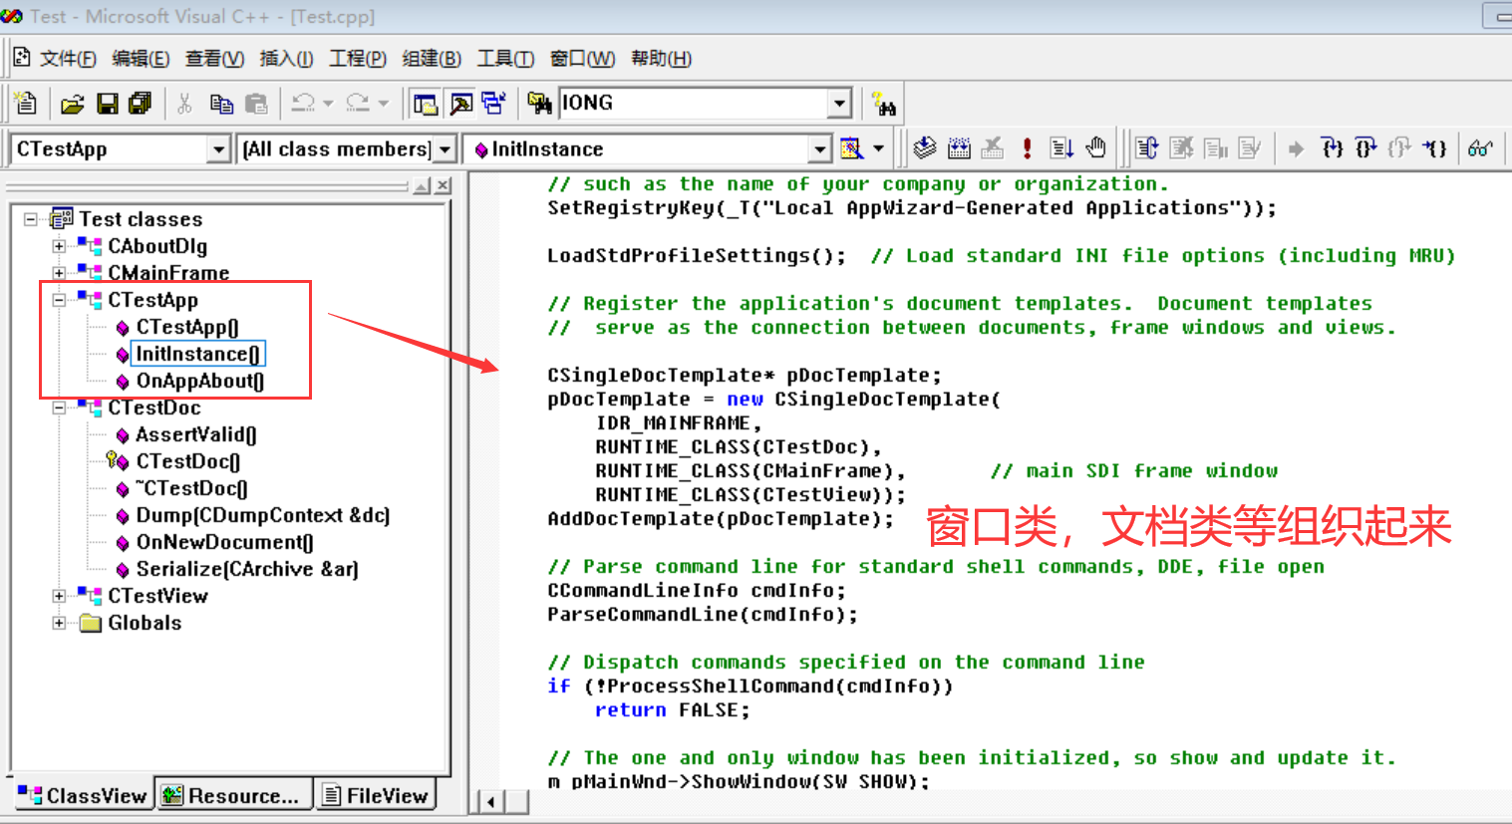The image size is (1512, 824).
Task: Expand the CAboutDlg class node
Action: 59,246
